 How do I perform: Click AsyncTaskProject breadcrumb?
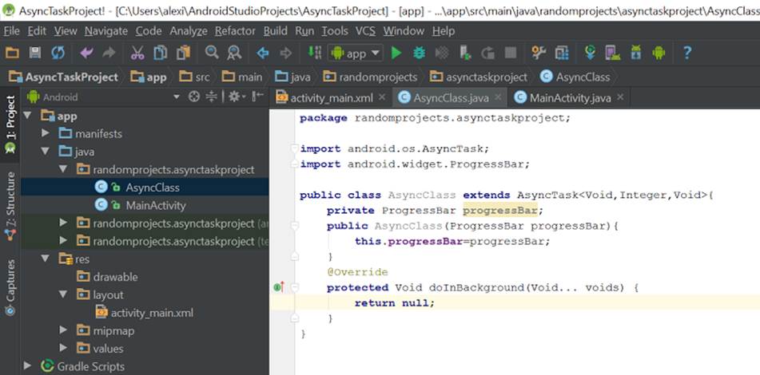(x=63, y=77)
